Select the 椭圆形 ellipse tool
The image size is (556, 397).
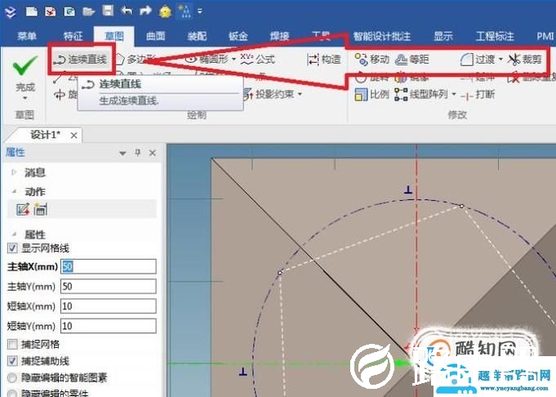[207, 59]
